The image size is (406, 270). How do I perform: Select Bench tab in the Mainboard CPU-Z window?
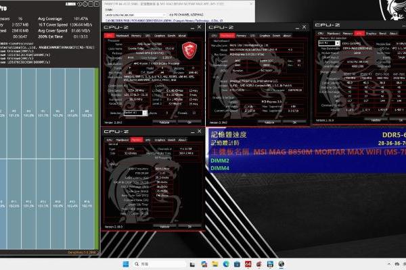click(277, 36)
